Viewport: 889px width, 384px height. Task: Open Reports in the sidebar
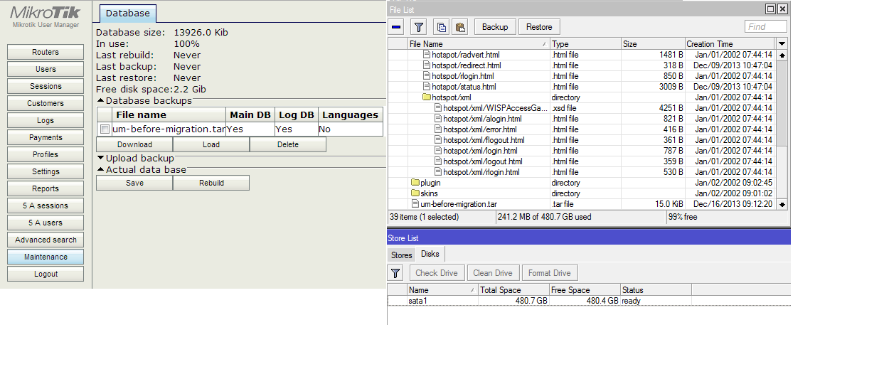[46, 188]
